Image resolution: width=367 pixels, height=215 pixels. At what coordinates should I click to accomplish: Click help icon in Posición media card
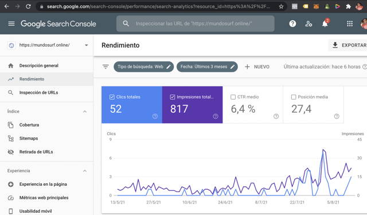(337, 116)
